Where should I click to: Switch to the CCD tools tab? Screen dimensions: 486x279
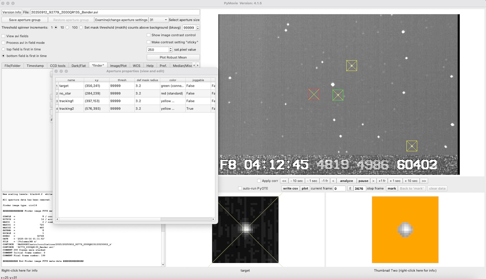pyautogui.click(x=58, y=66)
